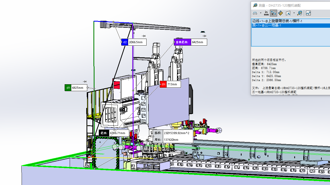Image resolution: width=330 pixels, height=185 pixels.
Task: Click the red dX 713mm callout
Action: pyautogui.click(x=170, y=85)
